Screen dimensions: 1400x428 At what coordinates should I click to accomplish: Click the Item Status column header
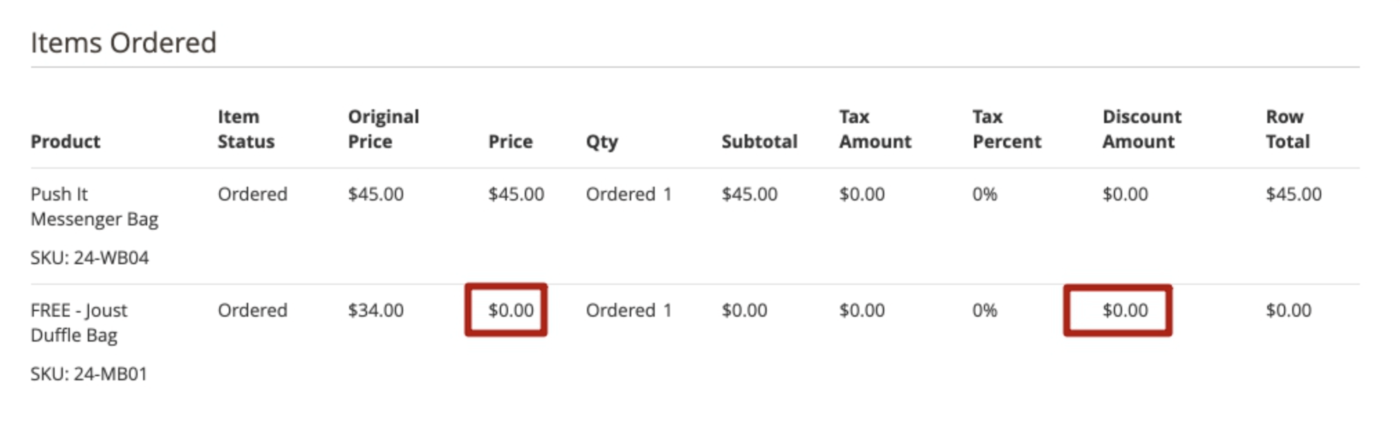tap(245, 129)
